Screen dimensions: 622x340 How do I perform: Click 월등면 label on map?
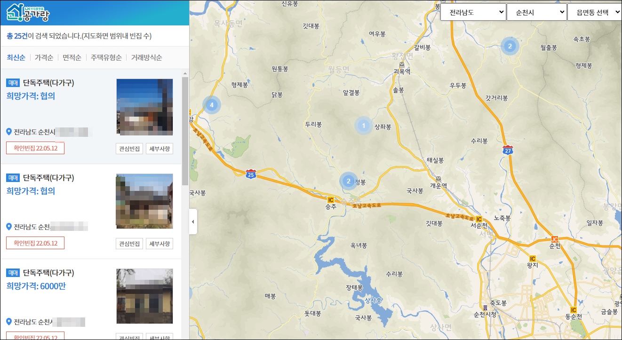(339, 69)
